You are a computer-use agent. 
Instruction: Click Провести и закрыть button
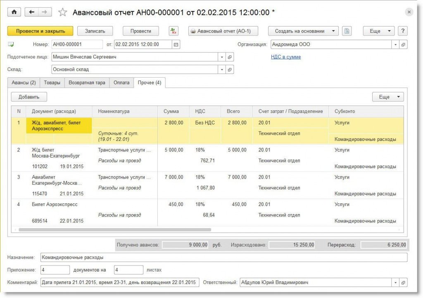coord(40,31)
